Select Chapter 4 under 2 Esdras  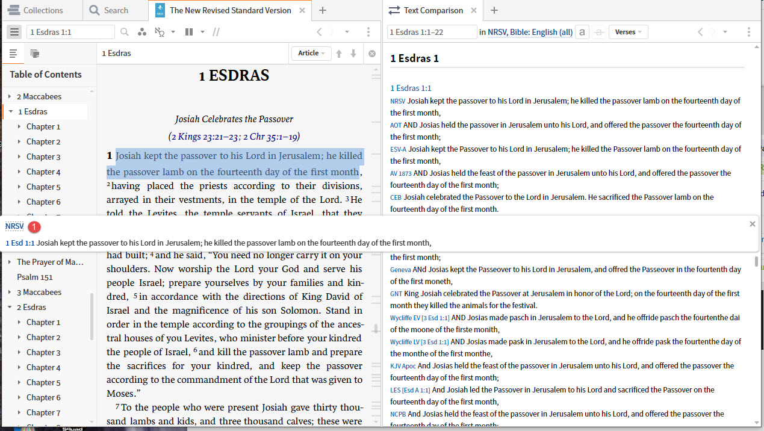(43, 367)
